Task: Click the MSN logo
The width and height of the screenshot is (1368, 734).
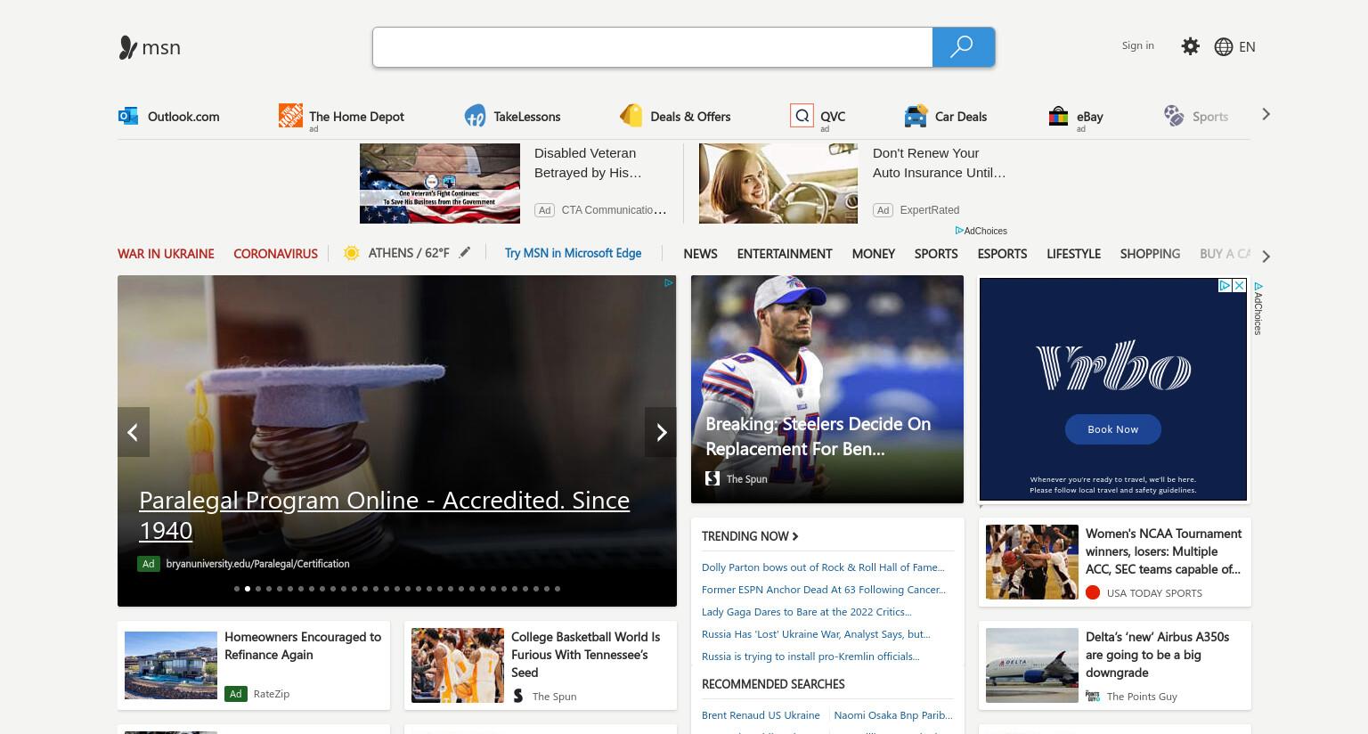Action: click(x=150, y=47)
